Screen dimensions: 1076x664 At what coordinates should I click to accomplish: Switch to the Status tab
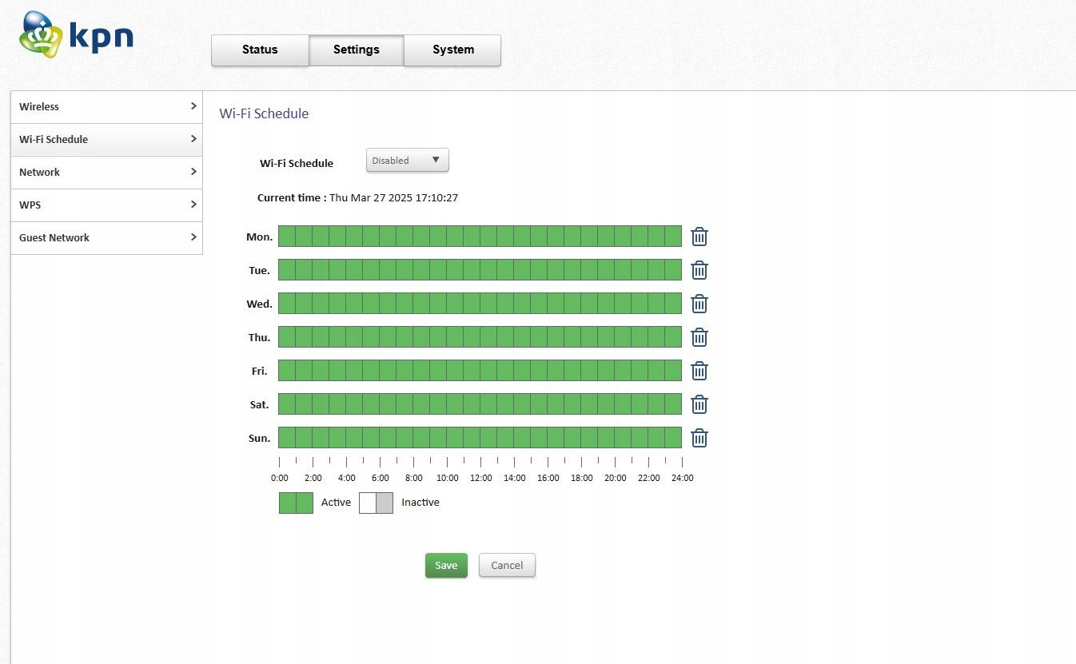click(x=260, y=50)
